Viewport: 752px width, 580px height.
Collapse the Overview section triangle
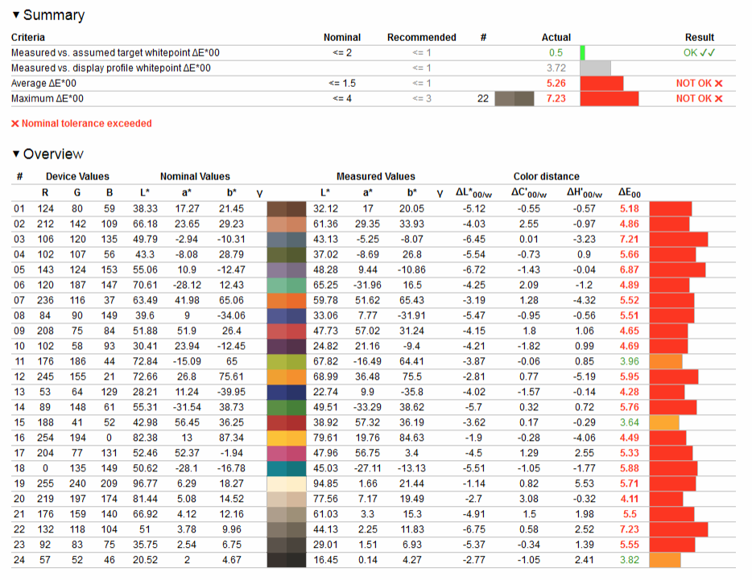click(x=15, y=154)
